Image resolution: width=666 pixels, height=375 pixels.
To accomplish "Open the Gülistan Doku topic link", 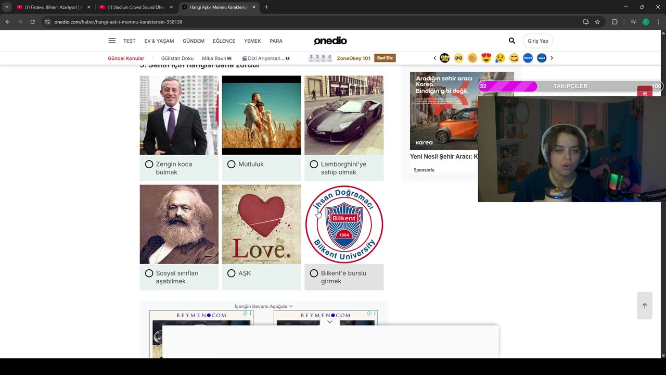I will pyautogui.click(x=177, y=58).
